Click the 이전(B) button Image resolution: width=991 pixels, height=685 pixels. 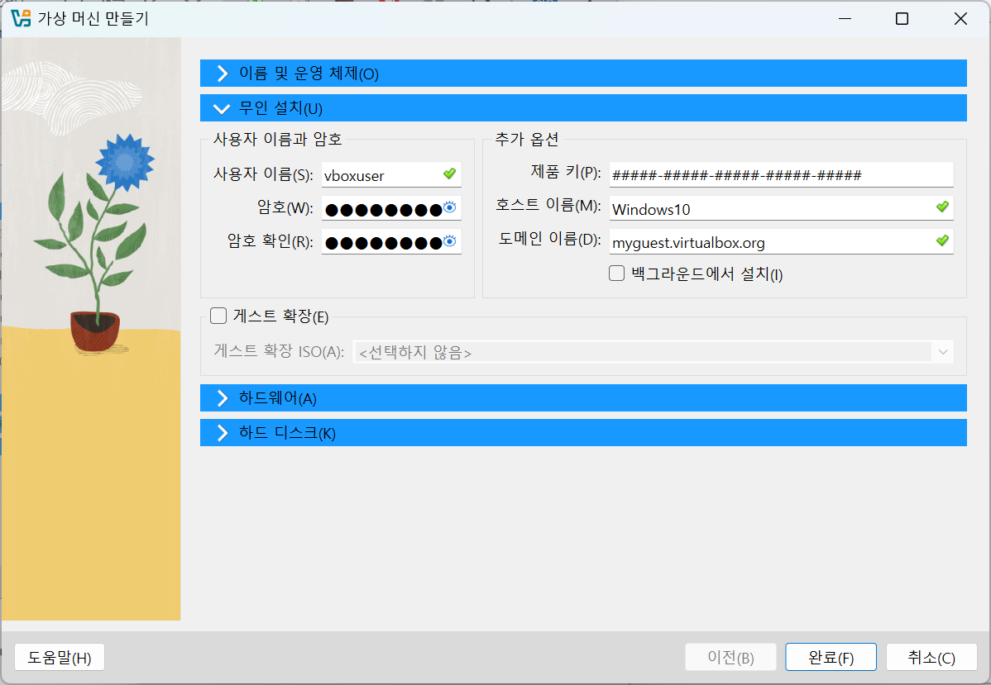coord(730,657)
